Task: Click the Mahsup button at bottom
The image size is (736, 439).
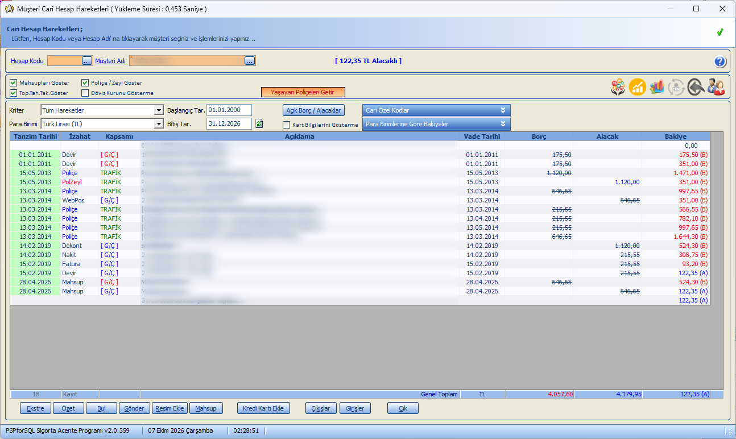Action: point(206,408)
